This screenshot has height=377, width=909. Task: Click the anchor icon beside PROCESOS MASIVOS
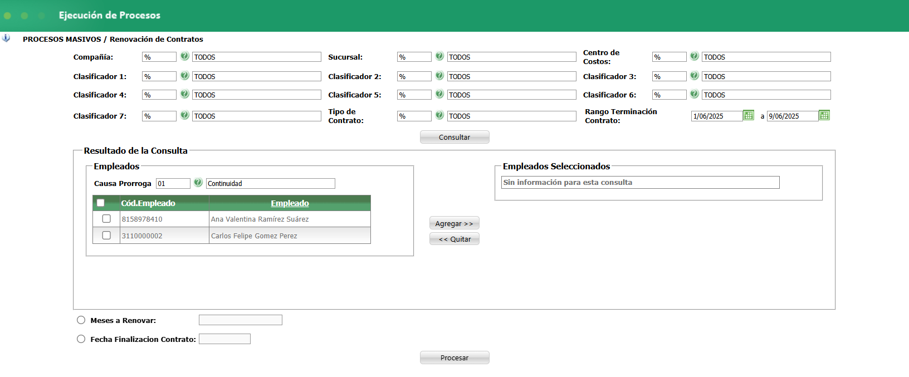(6, 38)
